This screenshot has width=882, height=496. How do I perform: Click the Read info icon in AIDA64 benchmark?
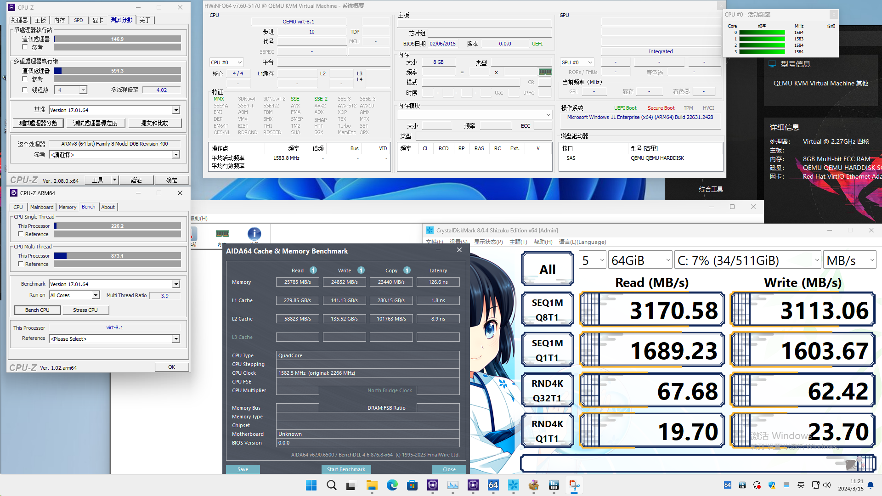coord(313,270)
